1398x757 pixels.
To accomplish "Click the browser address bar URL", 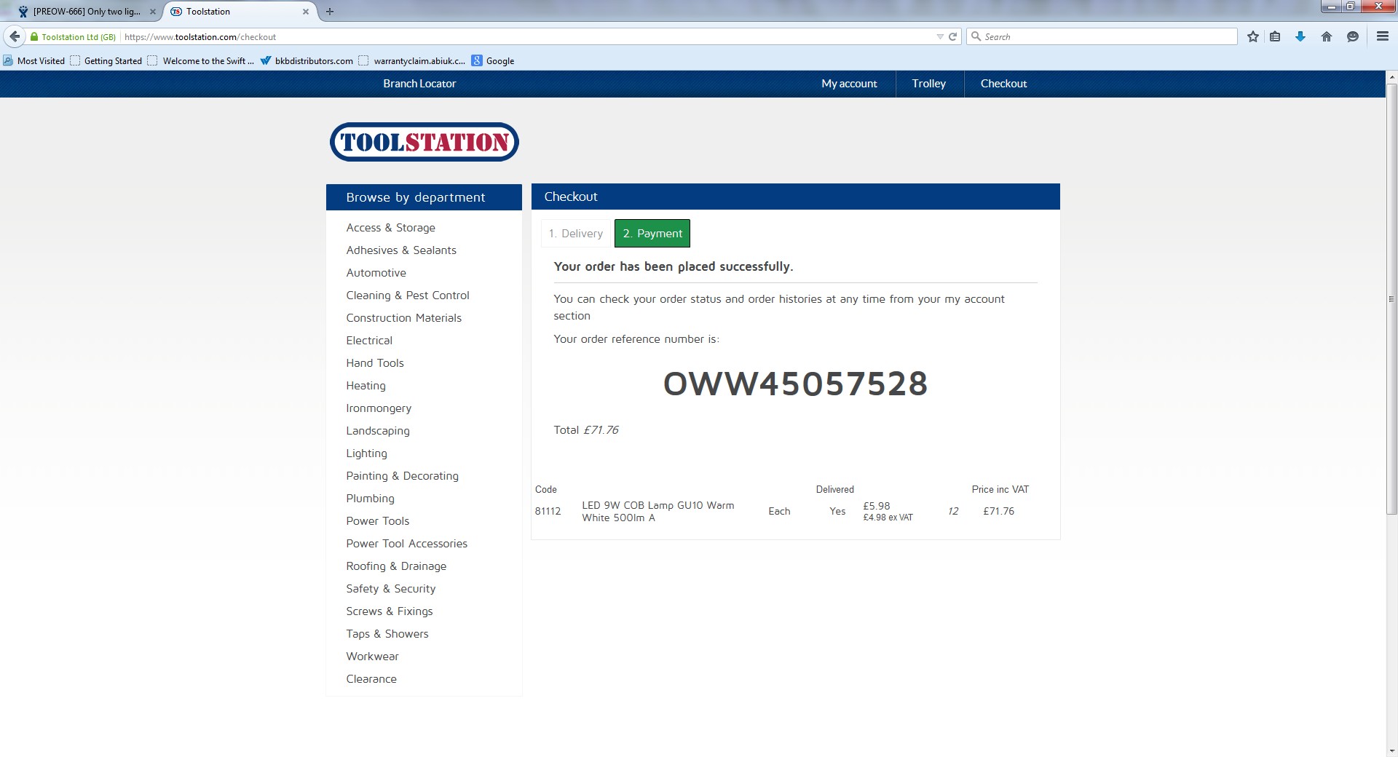I will (528, 36).
